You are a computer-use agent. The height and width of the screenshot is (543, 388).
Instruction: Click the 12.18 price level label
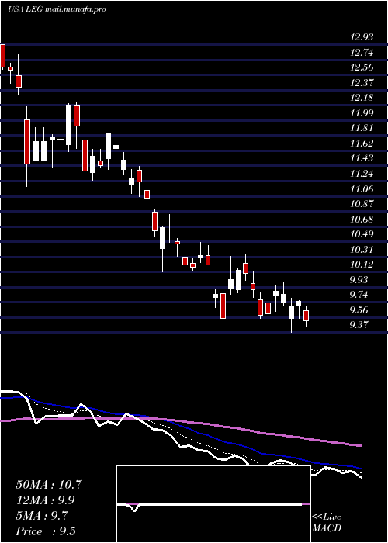coord(362,97)
